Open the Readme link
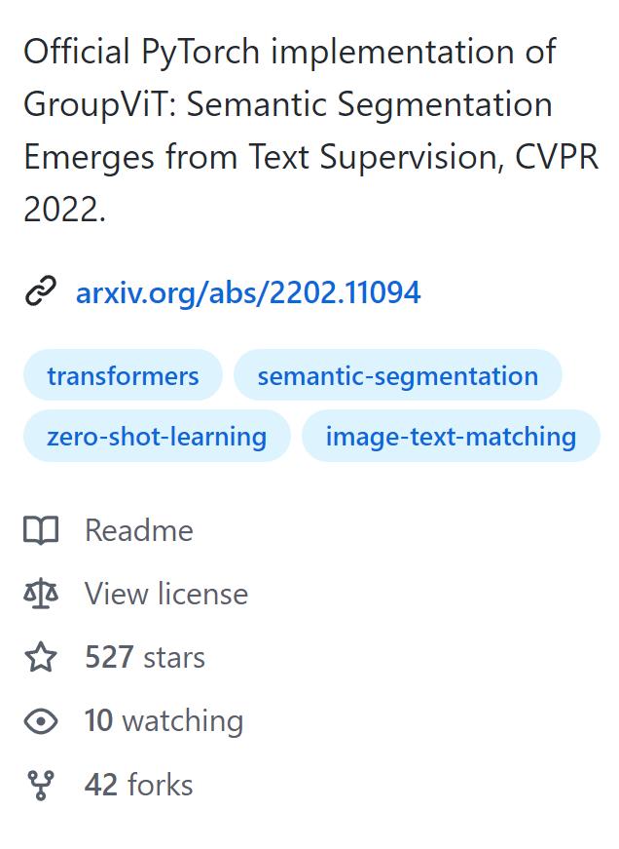619x849 pixels. pos(138,530)
